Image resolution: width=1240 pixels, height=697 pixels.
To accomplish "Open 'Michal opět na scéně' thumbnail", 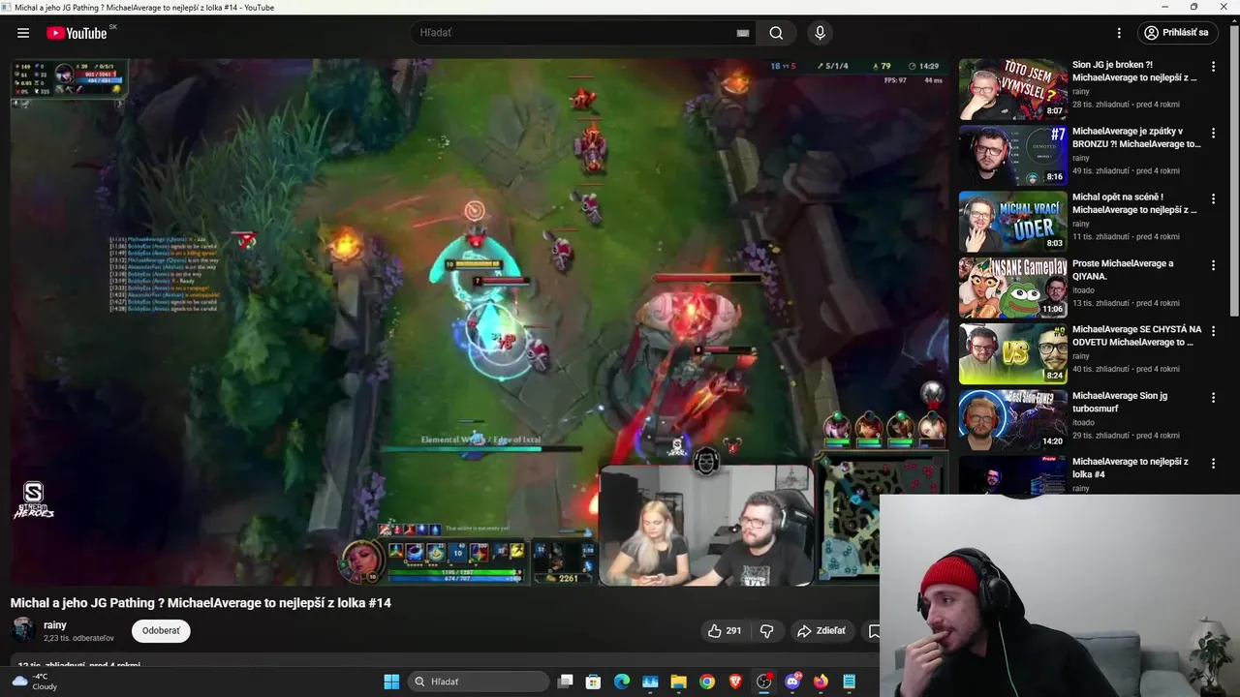I will tap(1012, 222).
